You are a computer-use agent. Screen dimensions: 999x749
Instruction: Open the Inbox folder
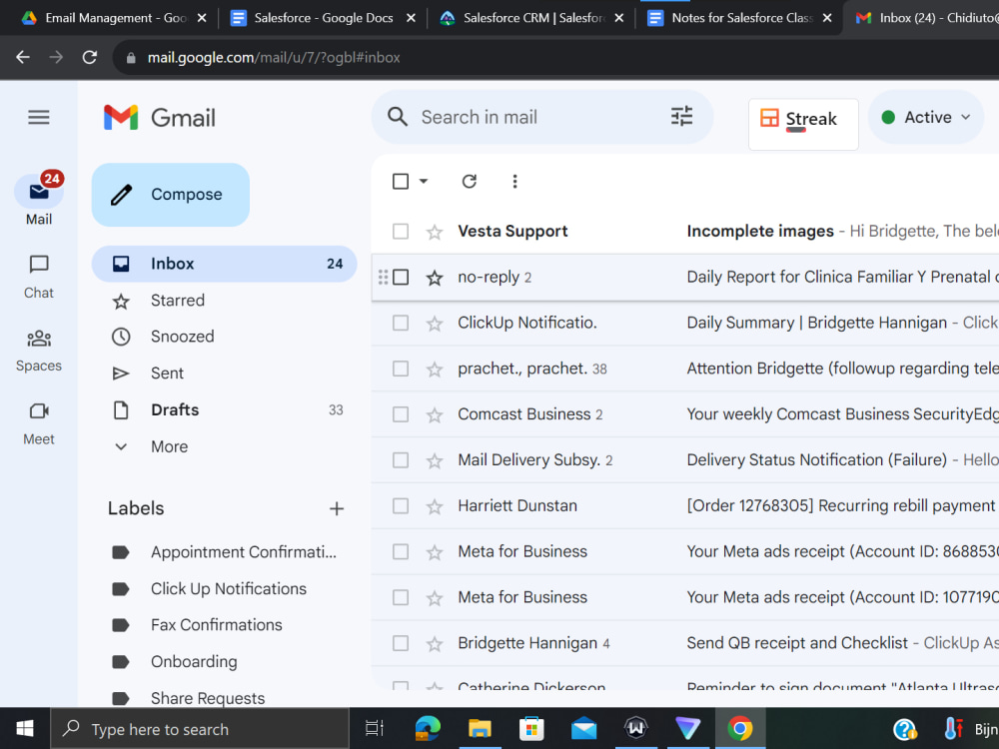(224, 264)
